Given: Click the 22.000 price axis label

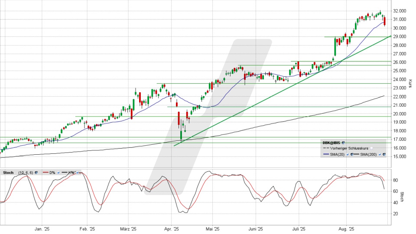Looking at the screenshot, I should tap(400, 97).
